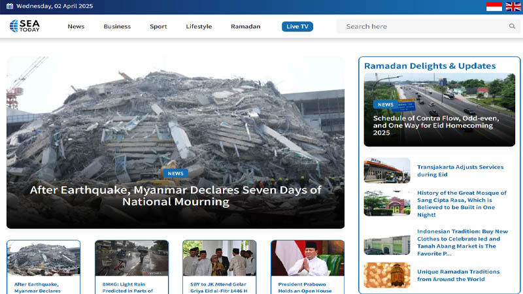Open the Transjakarta Adjusts Services during Eid link
523x294 pixels.
460,171
